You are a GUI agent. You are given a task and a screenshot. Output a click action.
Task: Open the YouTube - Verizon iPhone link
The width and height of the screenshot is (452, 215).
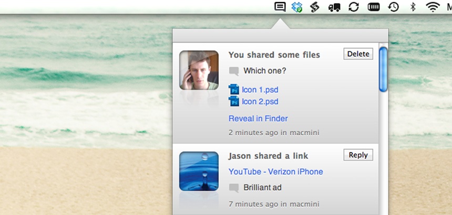click(x=275, y=171)
